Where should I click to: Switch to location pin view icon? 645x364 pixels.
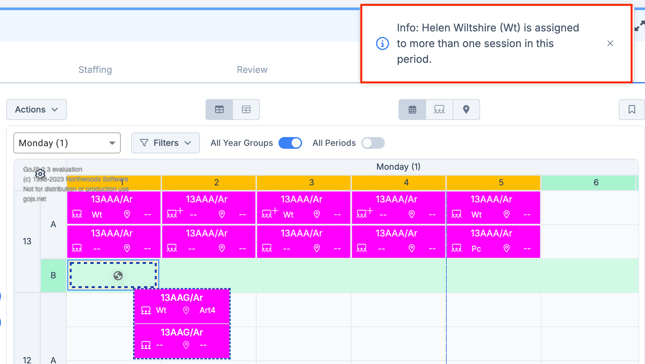(466, 110)
